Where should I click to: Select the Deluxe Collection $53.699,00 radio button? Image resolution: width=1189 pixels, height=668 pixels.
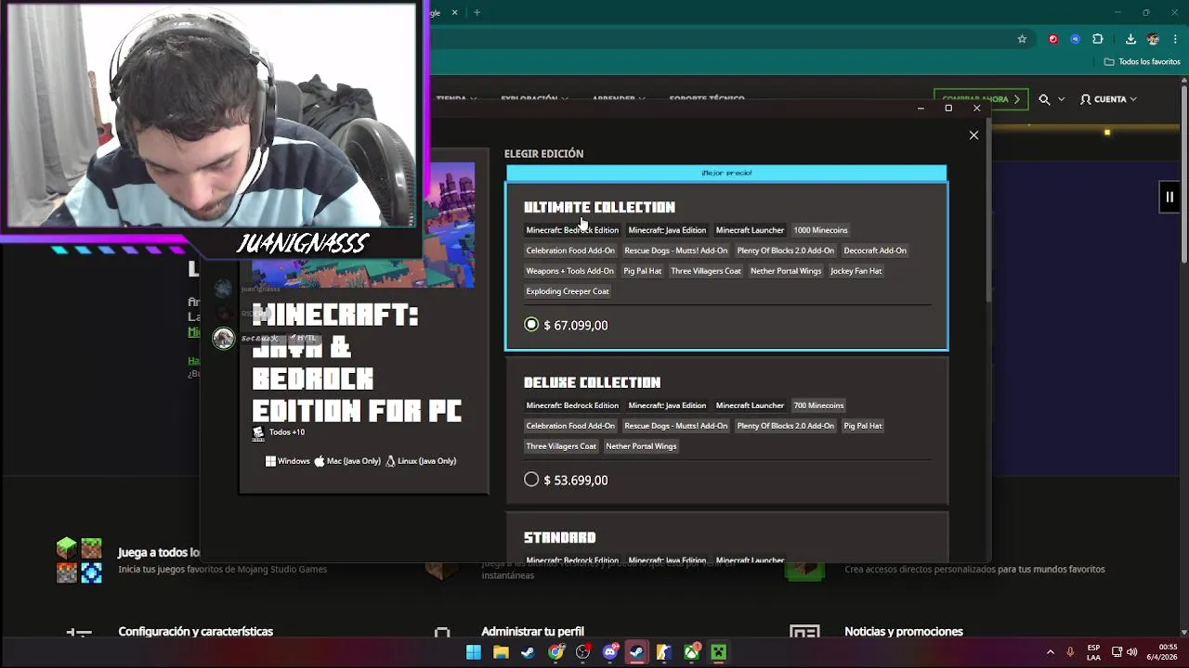click(x=531, y=480)
